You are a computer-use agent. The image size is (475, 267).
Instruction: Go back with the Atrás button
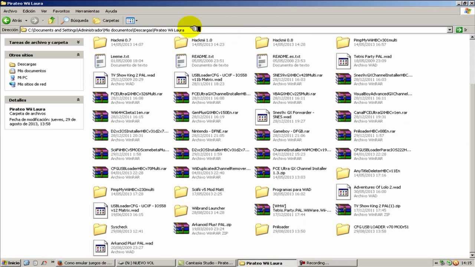[x=12, y=20]
